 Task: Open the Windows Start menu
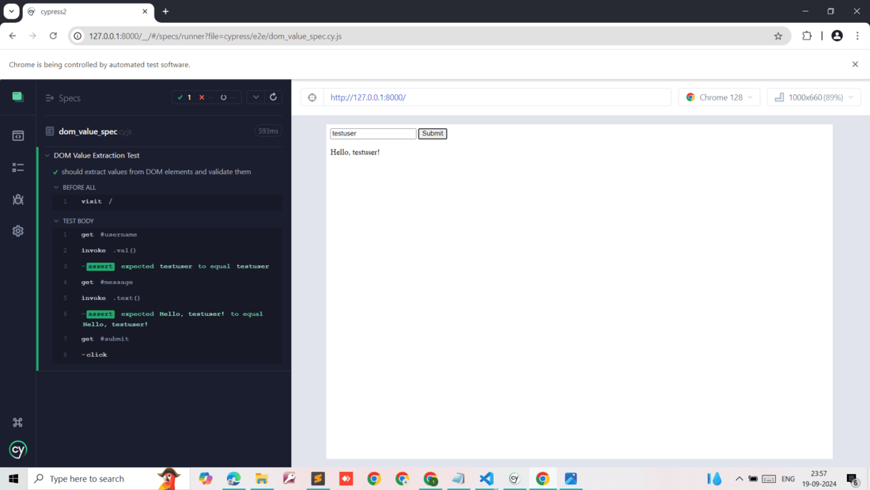[13, 478]
